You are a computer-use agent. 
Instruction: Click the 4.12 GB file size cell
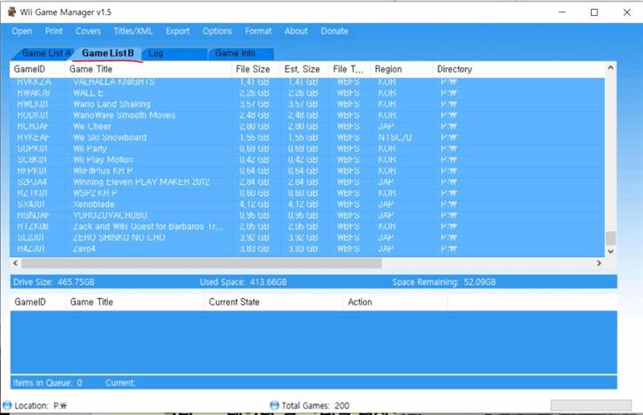pyautogui.click(x=254, y=204)
